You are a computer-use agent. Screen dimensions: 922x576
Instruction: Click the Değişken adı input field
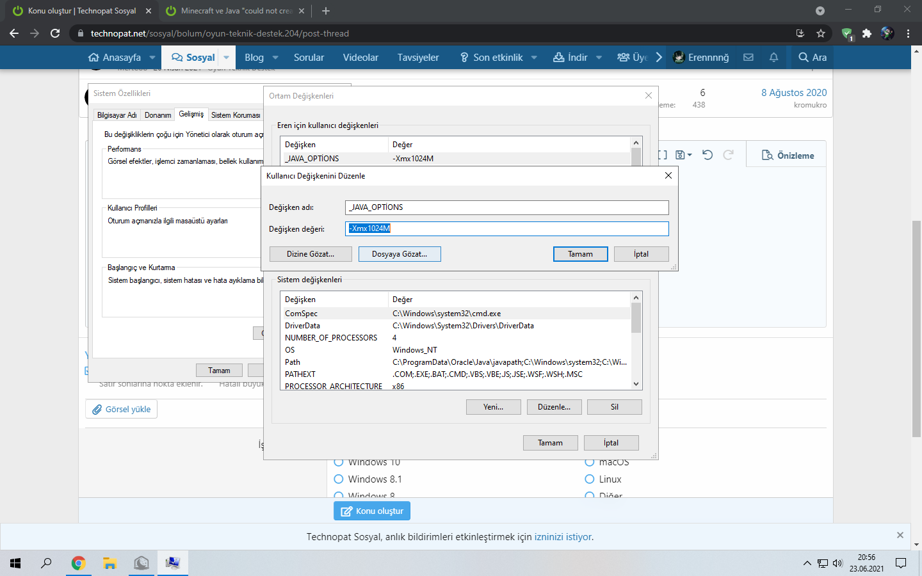tap(507, 207)
